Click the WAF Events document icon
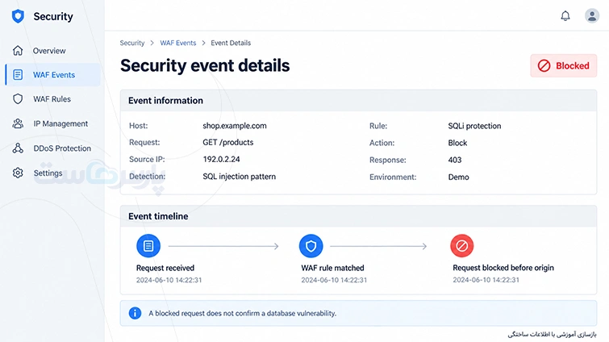The width and height of the screenshot is (609, 342). [x=18, y=74]
